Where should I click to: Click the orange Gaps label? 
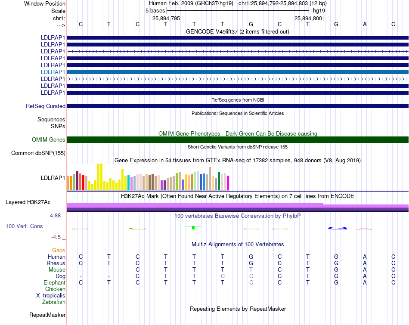tap(59, 251)
